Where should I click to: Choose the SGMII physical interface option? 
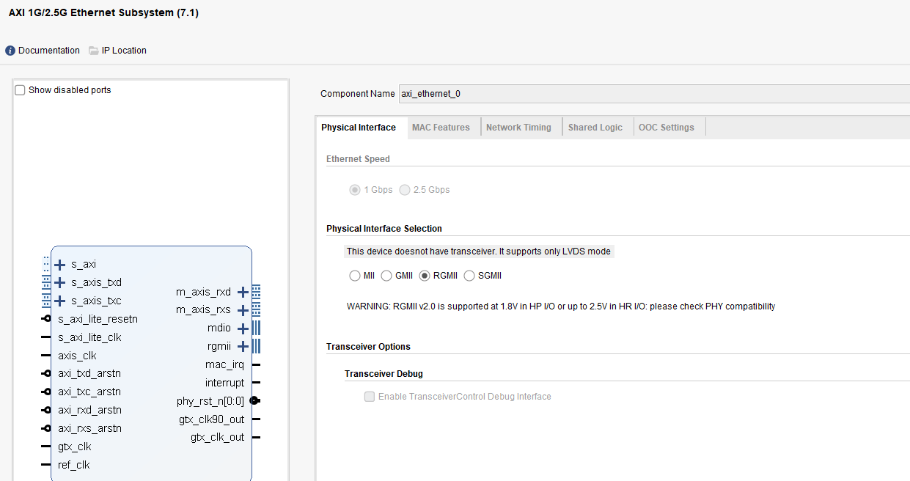click(x=469, y=276)
